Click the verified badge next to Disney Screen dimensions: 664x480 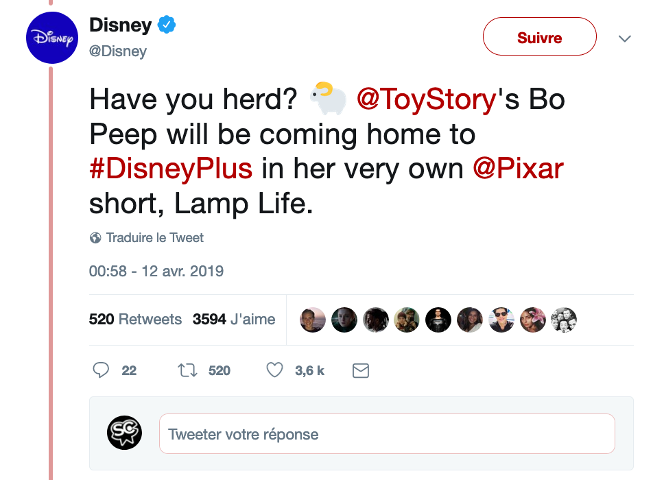tap(165, 25)
